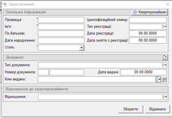Expand the Ким видано list selector
Viewport: 172px width, 118px height.
point(158,79)
